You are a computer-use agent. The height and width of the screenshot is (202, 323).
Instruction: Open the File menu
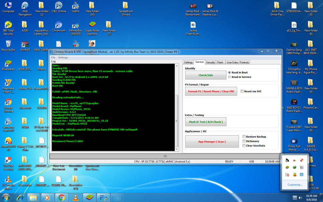tap(53, 57)
